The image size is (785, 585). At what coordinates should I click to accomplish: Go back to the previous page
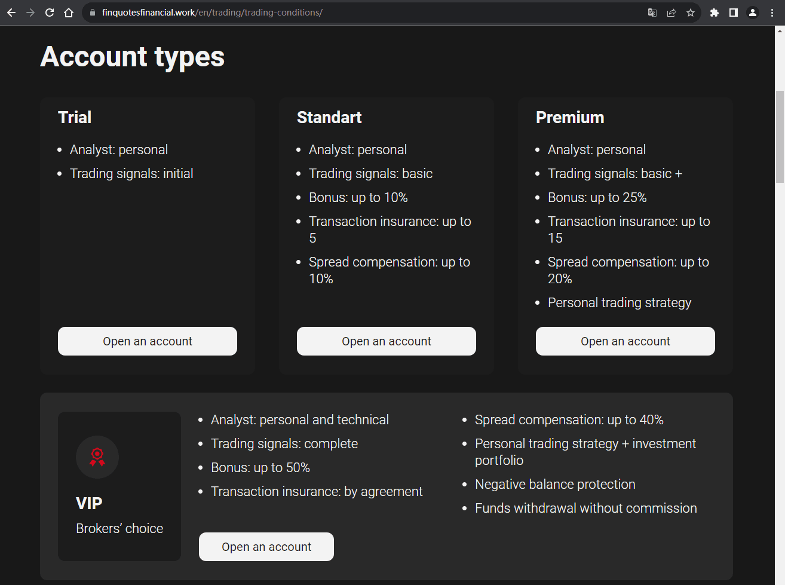11,13
